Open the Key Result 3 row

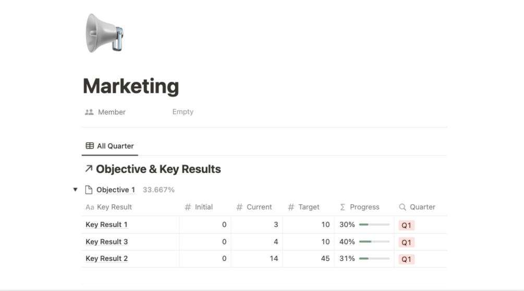point(107,242)
